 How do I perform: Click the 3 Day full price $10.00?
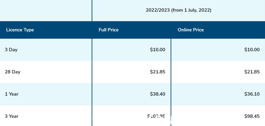[x=157, y=50]
